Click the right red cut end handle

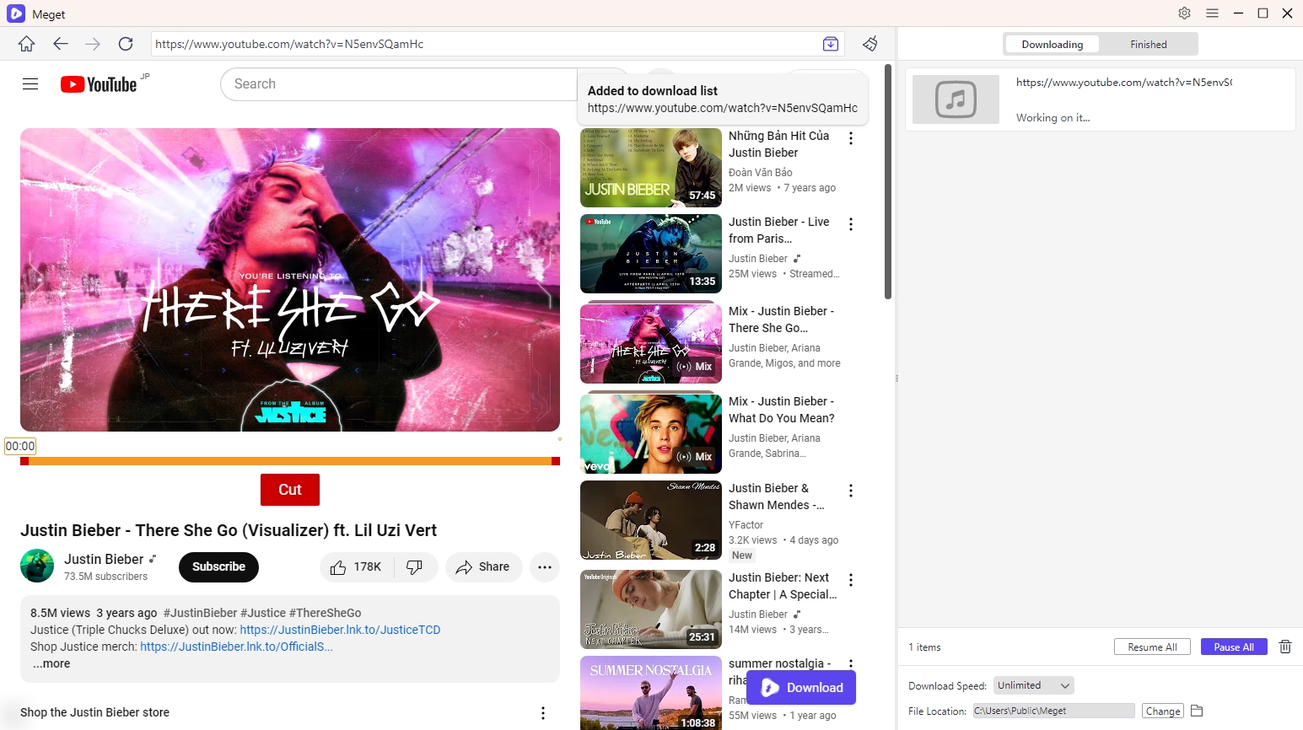pos(556,461)
